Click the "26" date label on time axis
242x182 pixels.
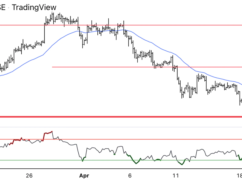tap(29, 175)
